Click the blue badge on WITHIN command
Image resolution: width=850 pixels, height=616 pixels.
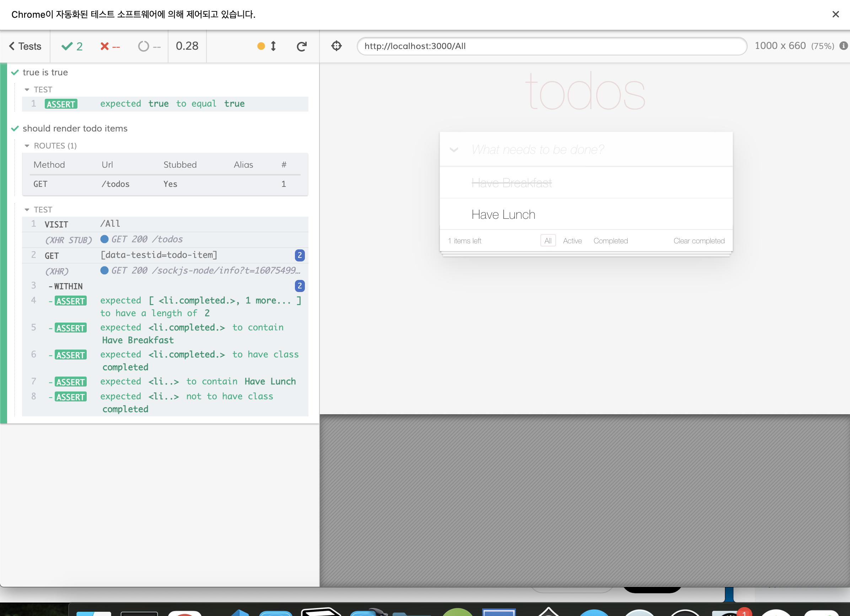299,286
